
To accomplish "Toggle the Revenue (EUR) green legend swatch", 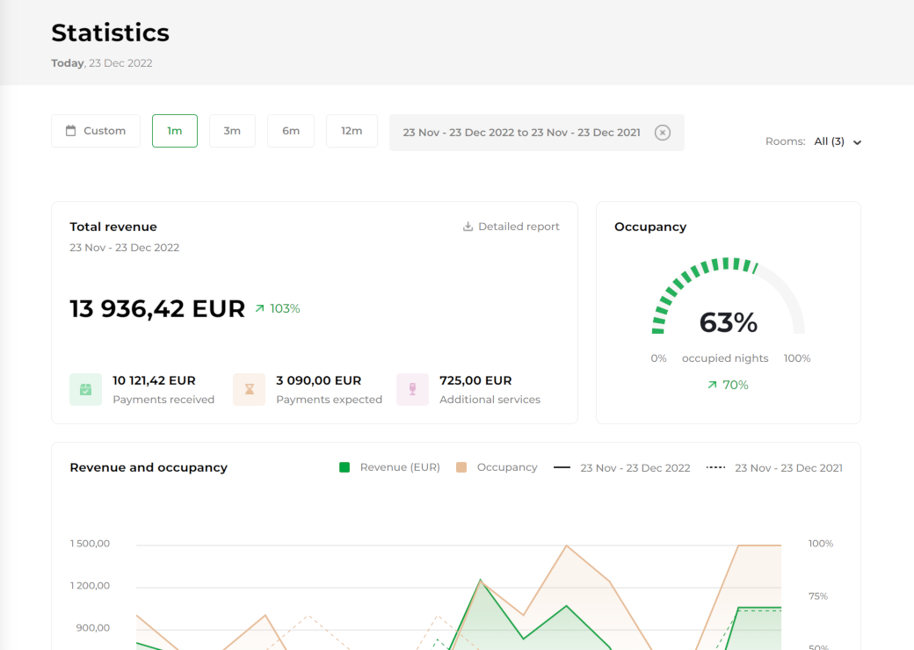I will point(345,467).
